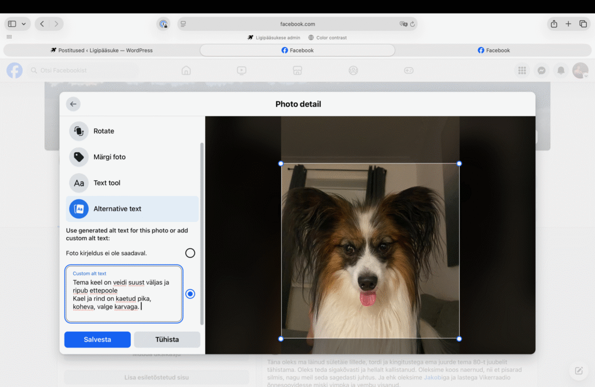Click the Tühista button
This screenshot has height=387, width=595.
(167, 339)
